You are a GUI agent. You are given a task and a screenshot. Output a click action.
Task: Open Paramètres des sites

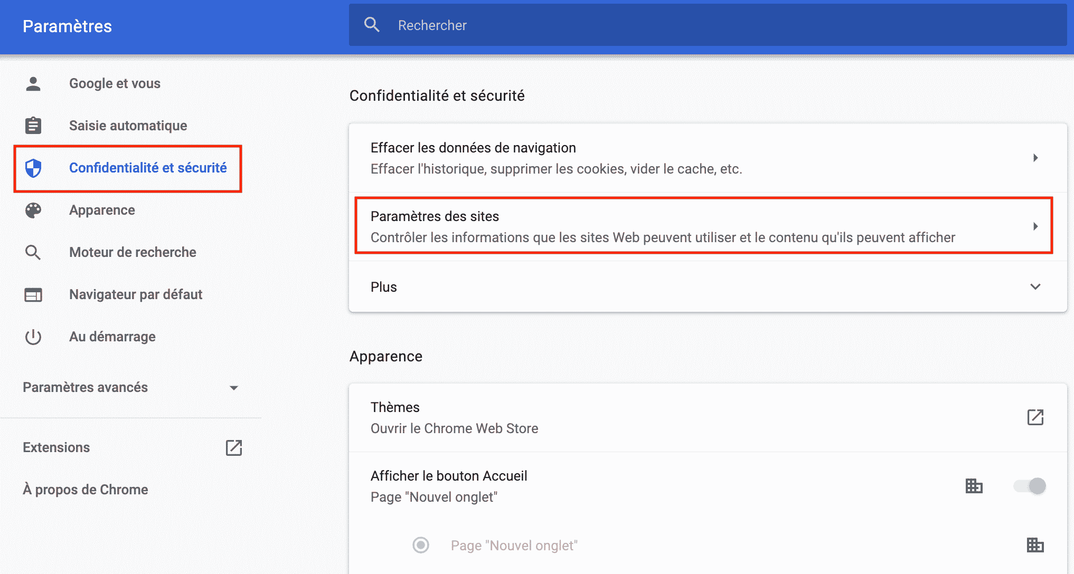662,226
